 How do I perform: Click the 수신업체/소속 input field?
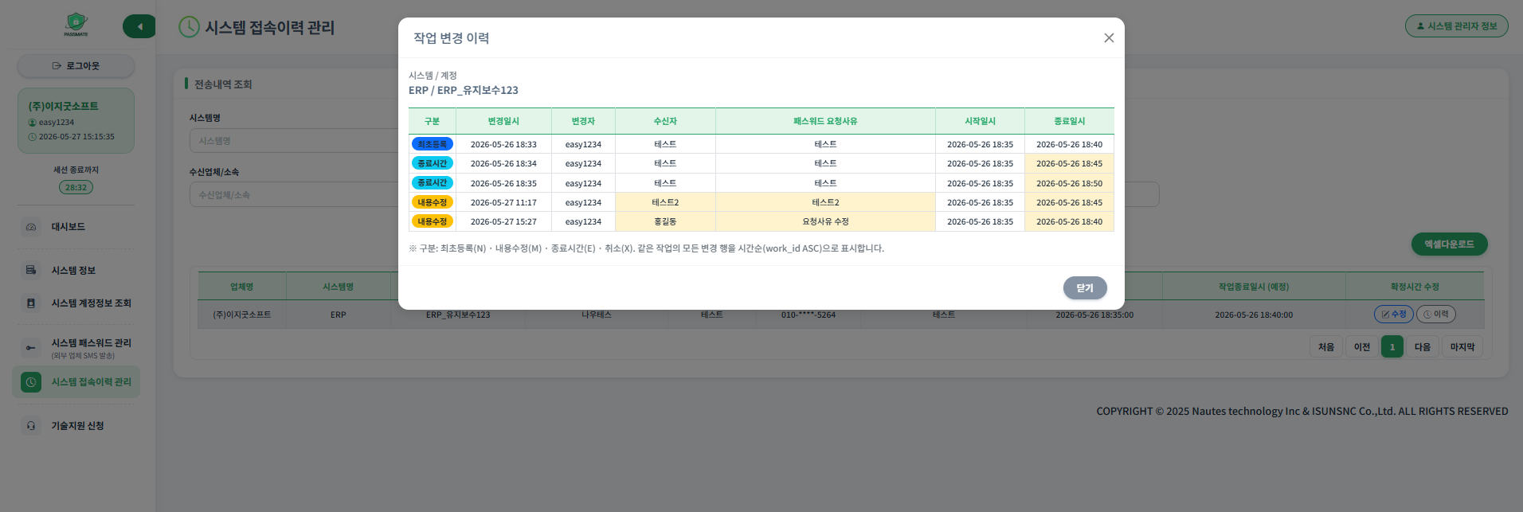click(295, 195)
